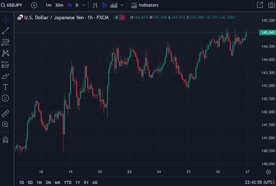This screenshot has width=276, height=186.
Task: Enable magnet mode in the drawing sidebar
Action: coord(5,140)
